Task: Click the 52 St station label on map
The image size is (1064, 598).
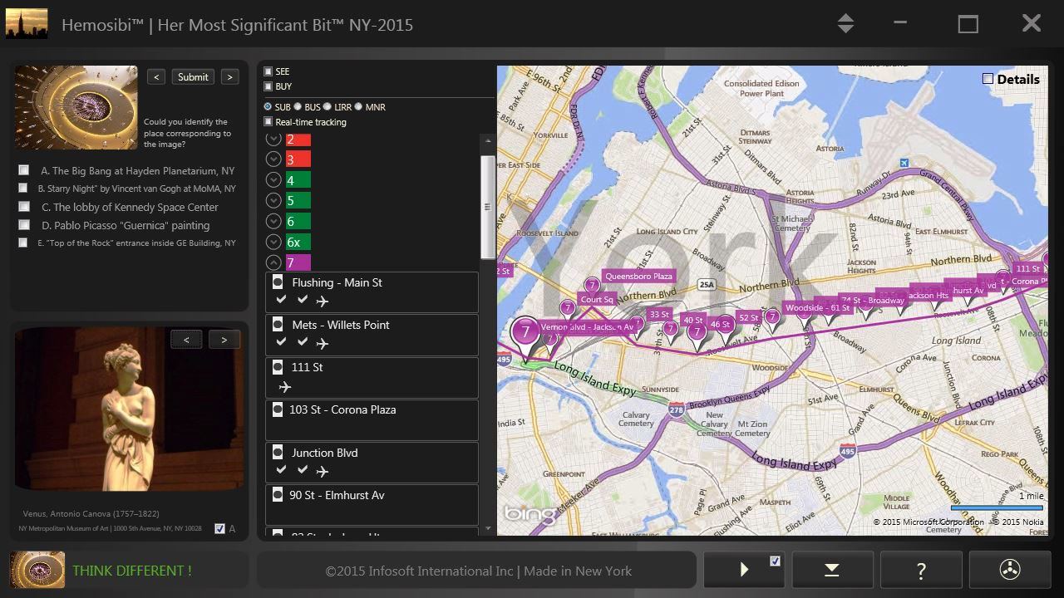Action: [749, 317]
